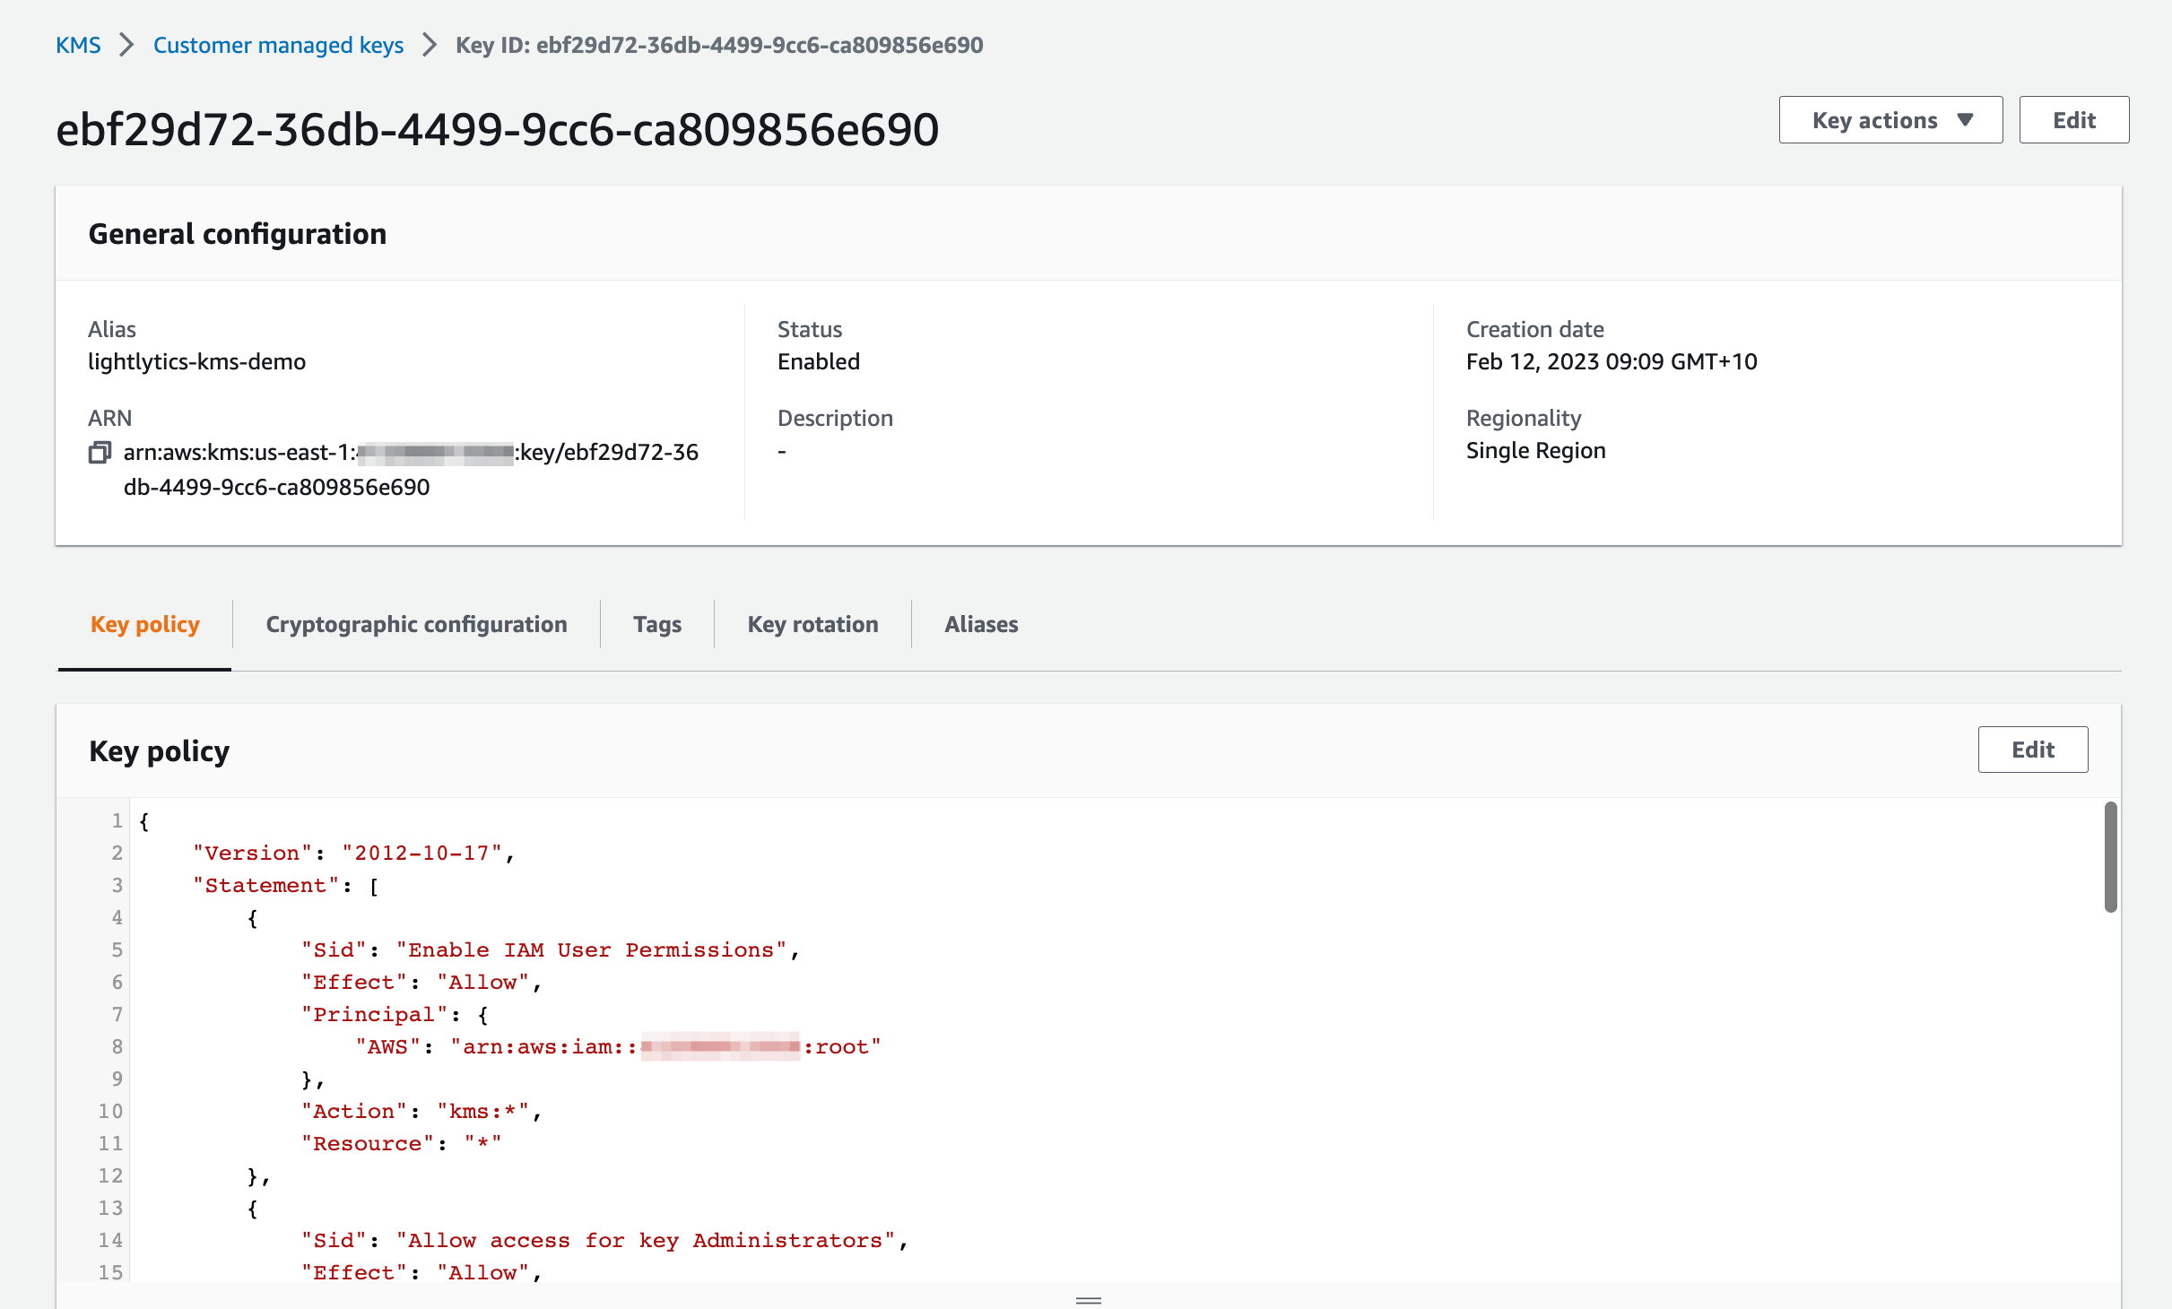Click the "Statement" line in policy
The height and width of the screenshot is (1309, 2172).
(285, 885)
